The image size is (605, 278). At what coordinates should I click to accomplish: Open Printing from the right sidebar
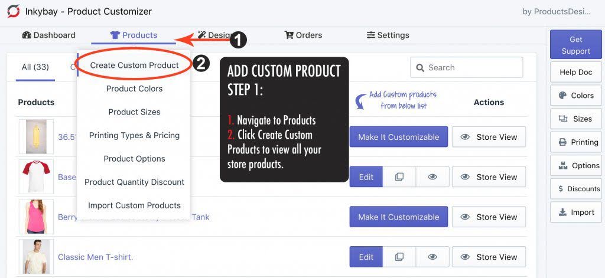[x=575, y=142]
